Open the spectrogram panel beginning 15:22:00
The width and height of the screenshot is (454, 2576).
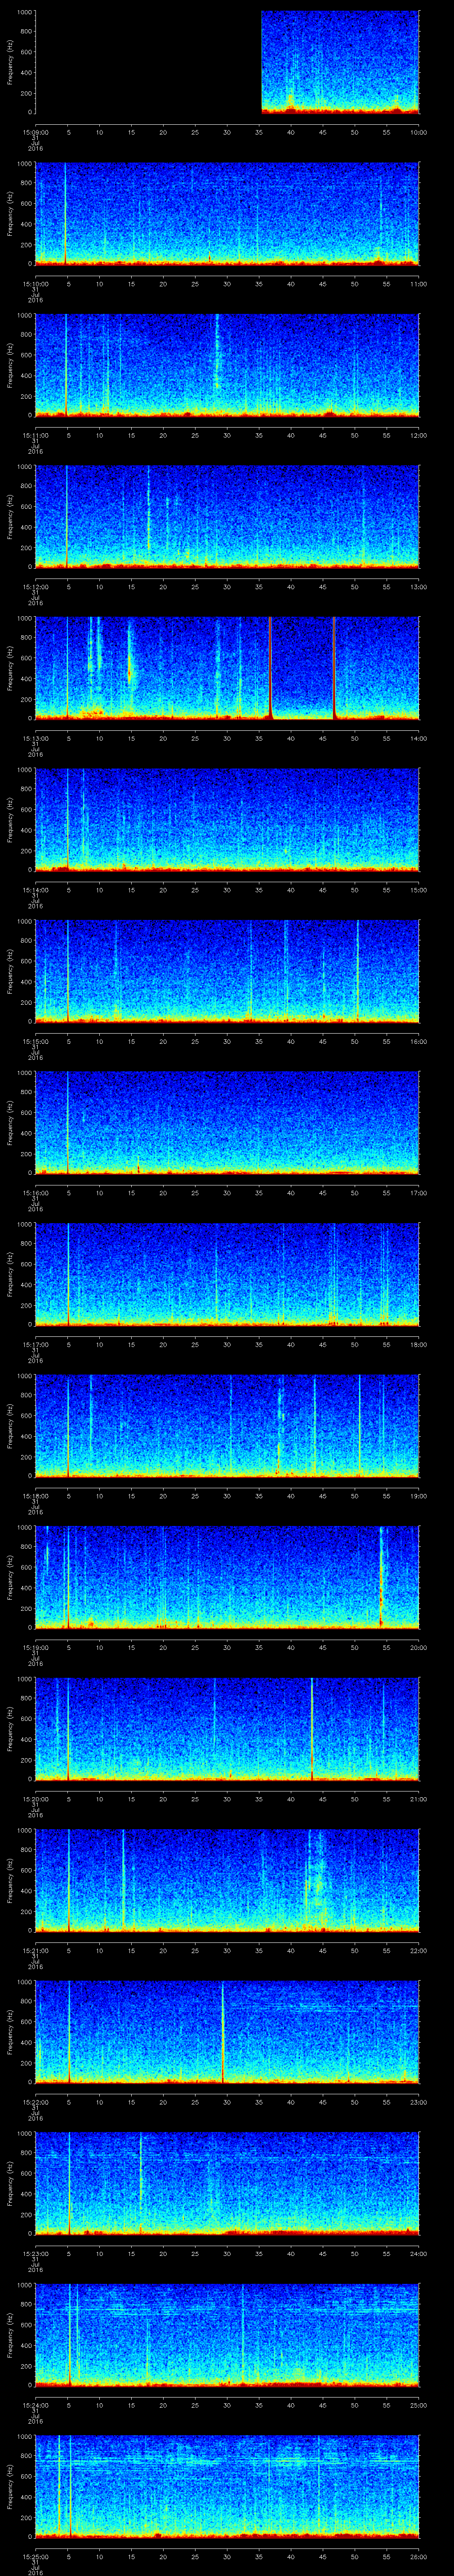[x=227, y=2032]
